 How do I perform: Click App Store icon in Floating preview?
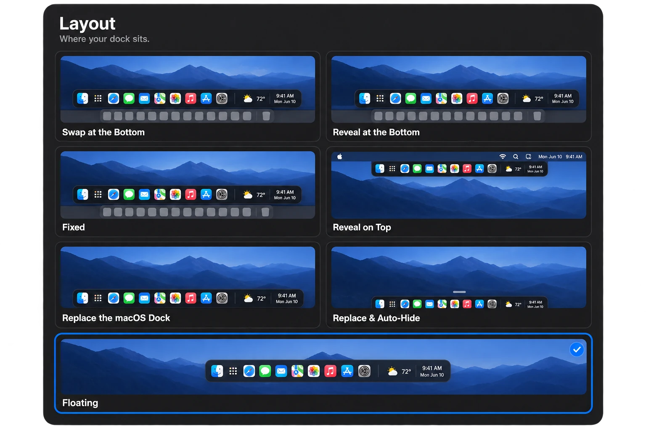click(x=347, y=371)
